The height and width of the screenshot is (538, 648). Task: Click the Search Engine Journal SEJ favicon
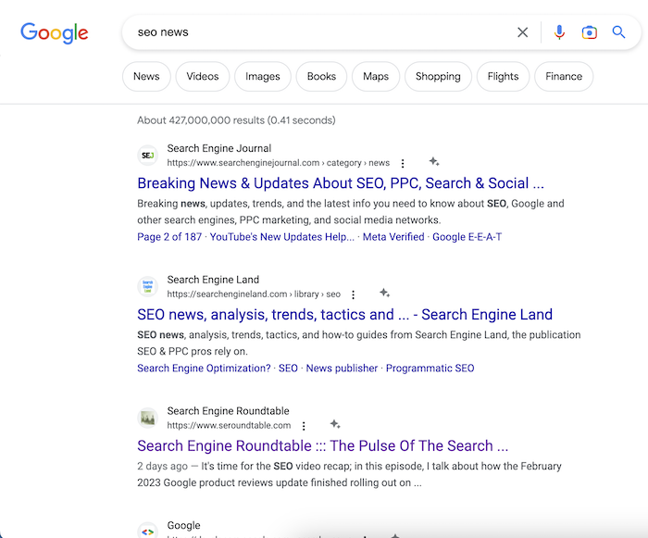pyautogui.click(x=147, y=156)
